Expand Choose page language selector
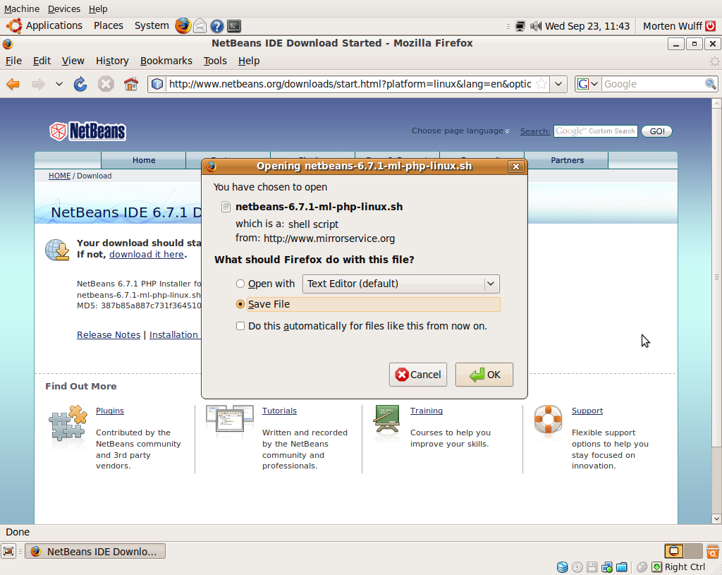This screenshot has height=575, width=722. [x=460, y=131]
